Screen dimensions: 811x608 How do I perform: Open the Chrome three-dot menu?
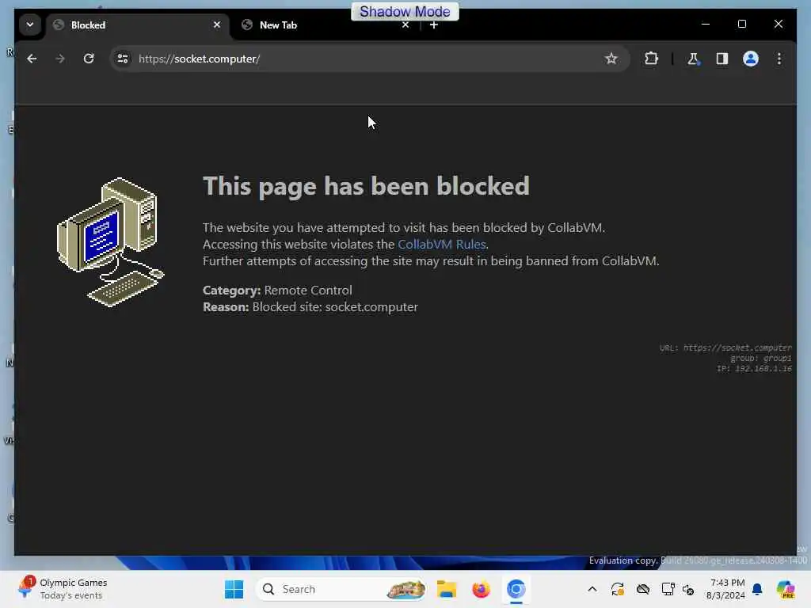click(779, 59)
